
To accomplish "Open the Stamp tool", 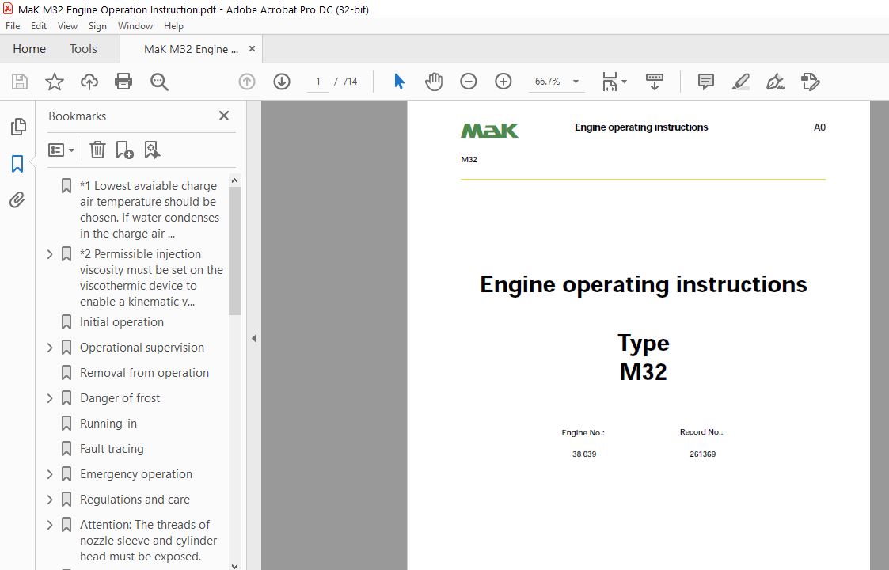I will pos(810,82).
